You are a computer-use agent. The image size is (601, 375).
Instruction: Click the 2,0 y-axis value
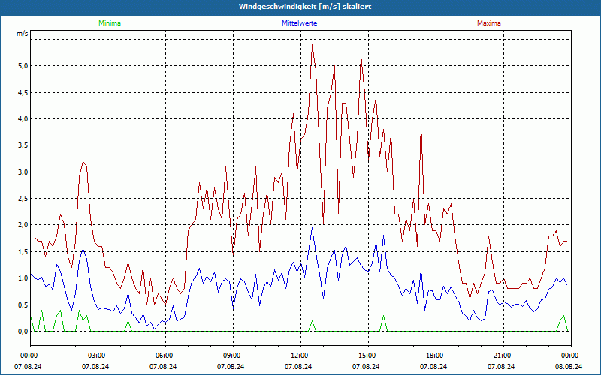click(x=23, y=225)
